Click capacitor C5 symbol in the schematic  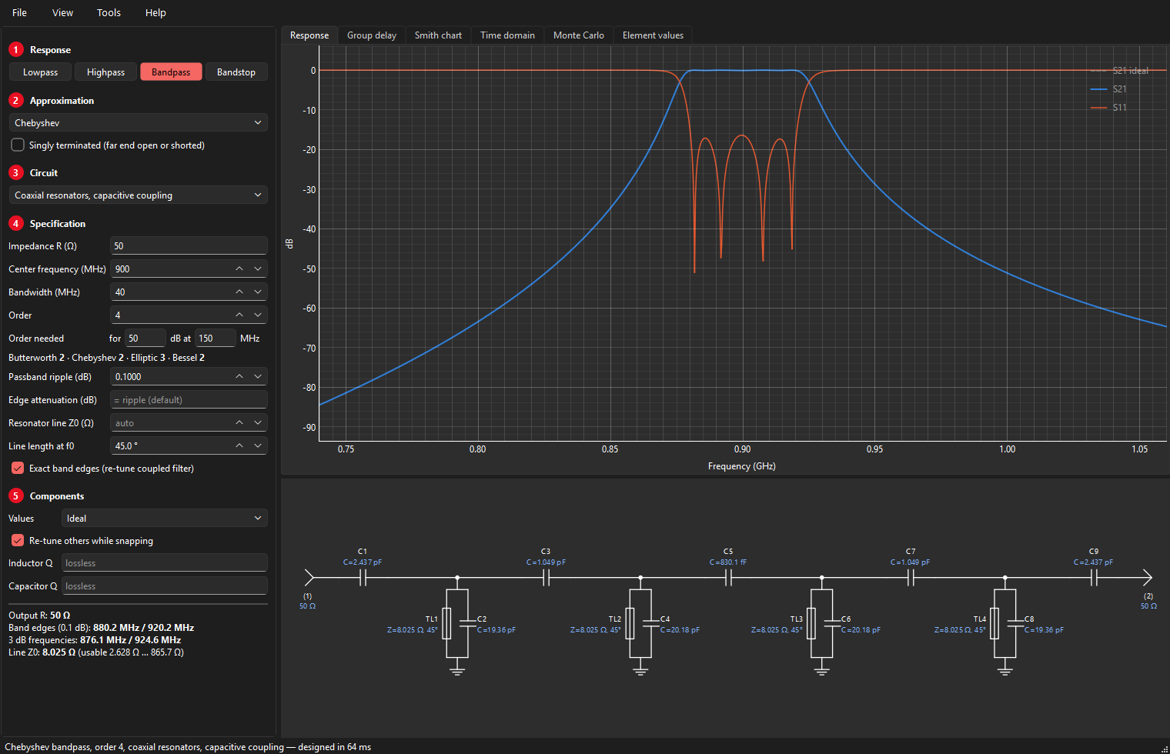728,577
